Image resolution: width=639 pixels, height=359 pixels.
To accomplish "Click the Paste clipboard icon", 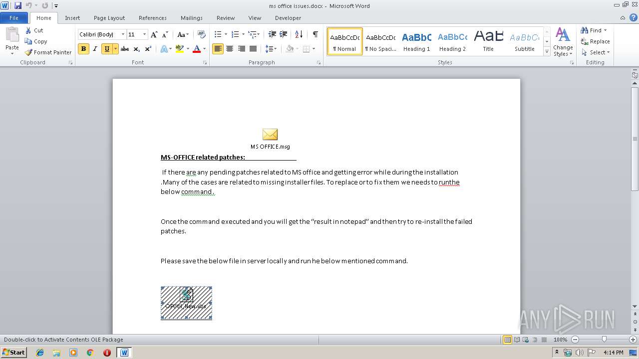I will point(12,35).
